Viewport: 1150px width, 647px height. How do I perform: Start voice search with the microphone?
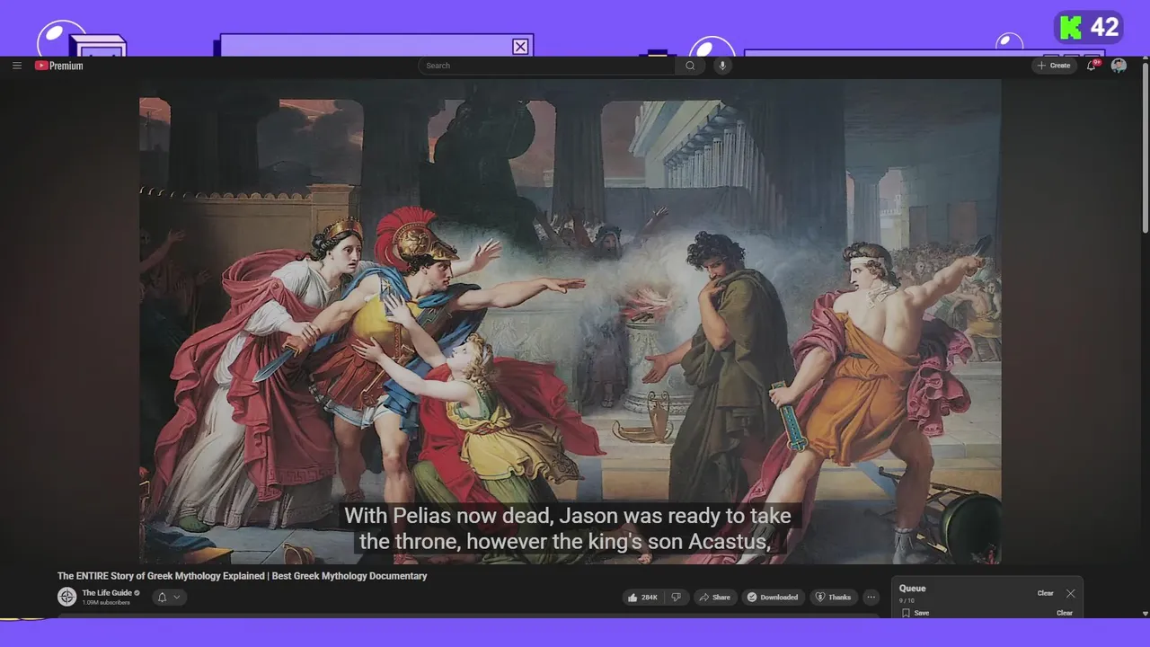[722, 66]
